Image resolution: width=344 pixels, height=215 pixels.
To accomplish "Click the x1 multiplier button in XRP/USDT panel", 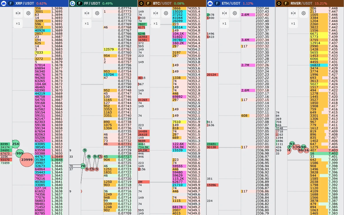I will pos(18,24).
